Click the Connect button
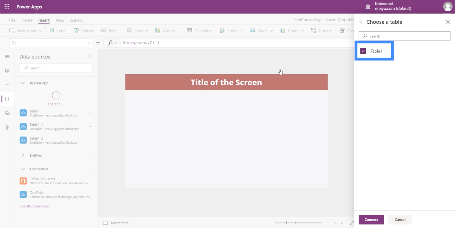 click(371, 220)
